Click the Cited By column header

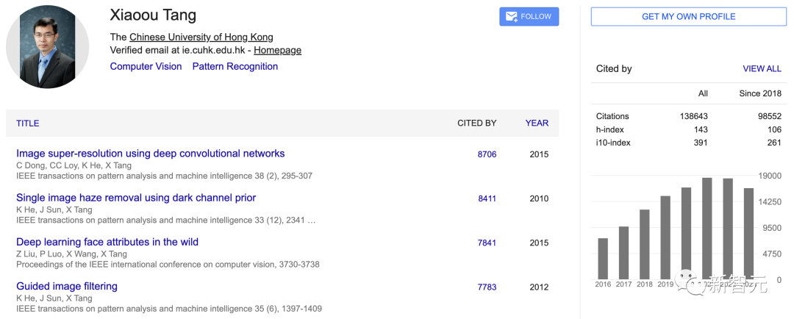tap(476, 123)
